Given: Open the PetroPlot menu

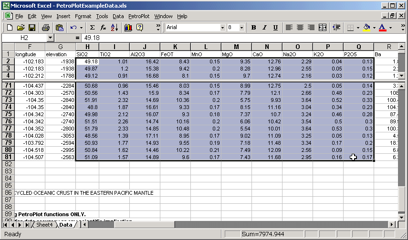Looking at the screenshot, I should pos(139,16).
